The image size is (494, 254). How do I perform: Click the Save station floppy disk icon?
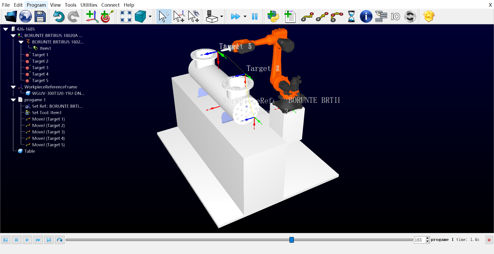coord(40,17)
